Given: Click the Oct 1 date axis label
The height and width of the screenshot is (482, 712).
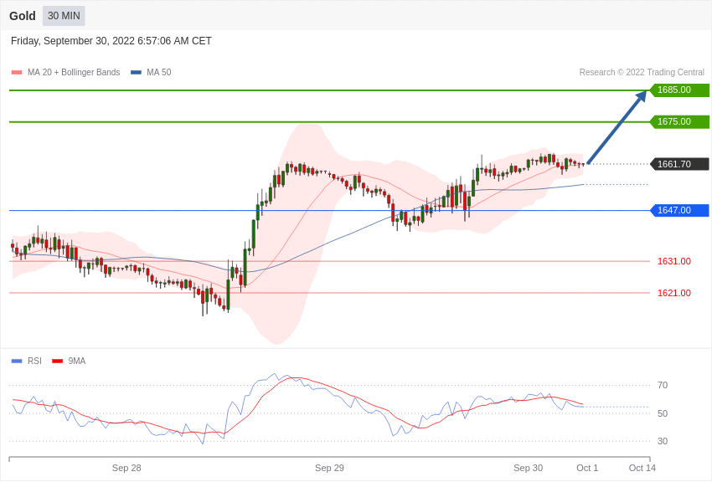Looking at the screenshot, I should point(587,468).
